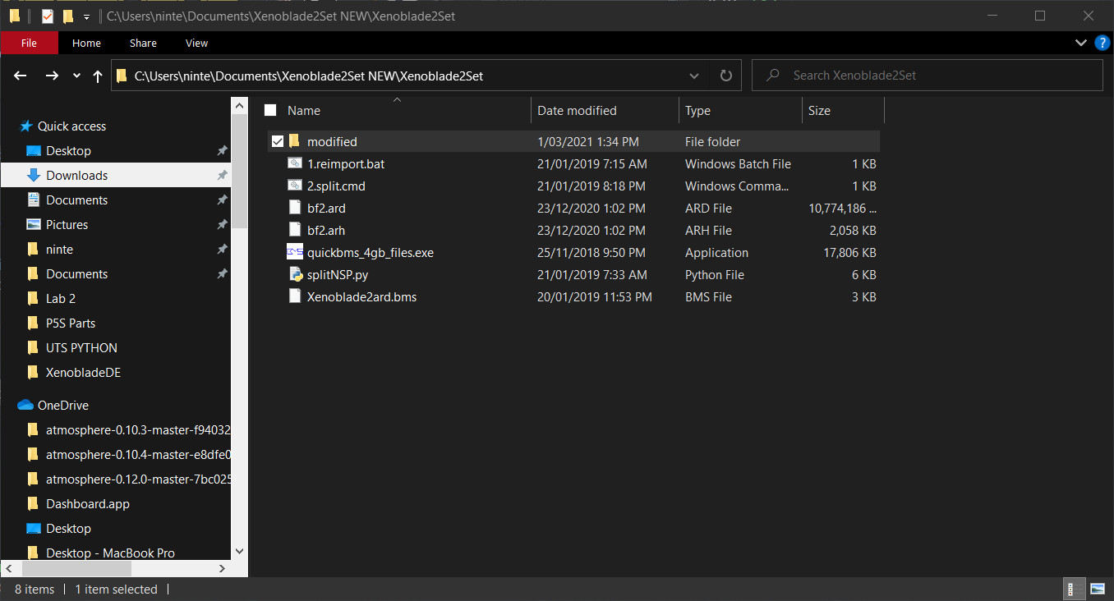The image size is (1114, 601).
Task: Open the address bar history dropdown
Action: (694, 76)
